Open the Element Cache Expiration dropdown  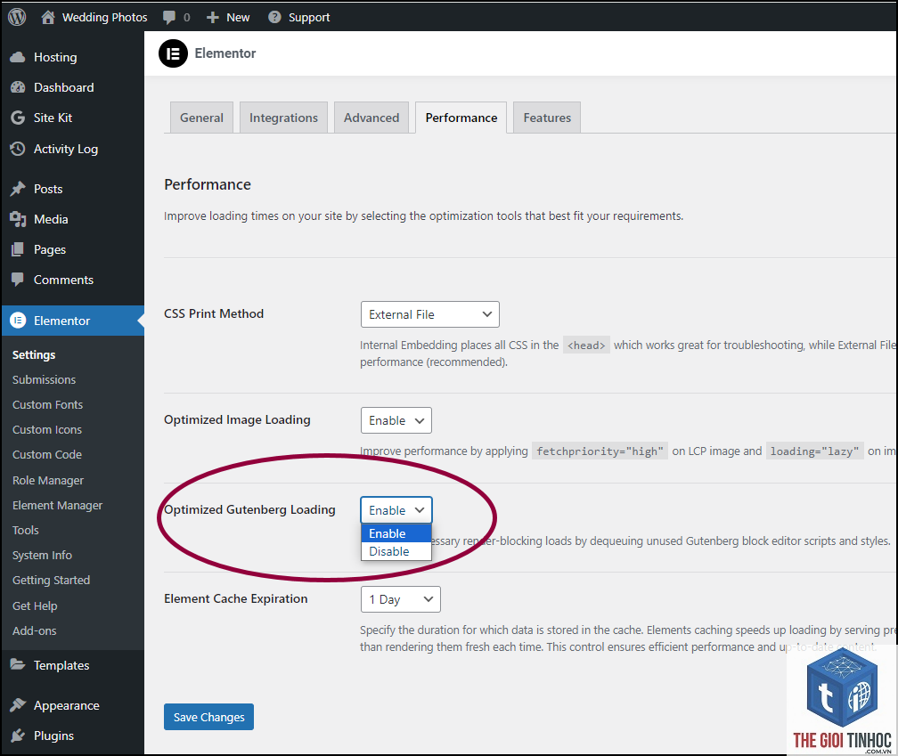[400, 599]
